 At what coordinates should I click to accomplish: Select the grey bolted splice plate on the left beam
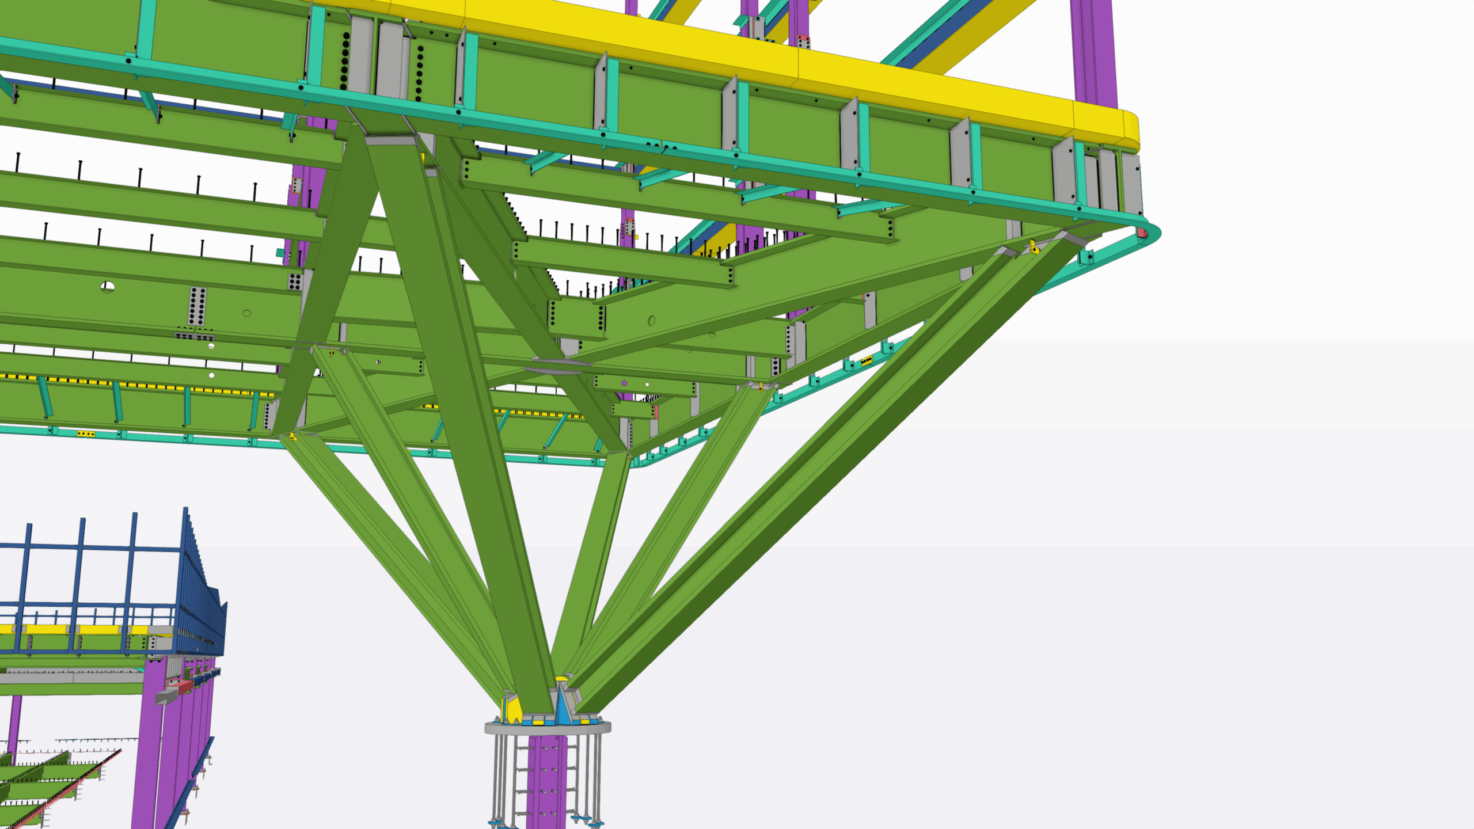click(x=197, y=306)
